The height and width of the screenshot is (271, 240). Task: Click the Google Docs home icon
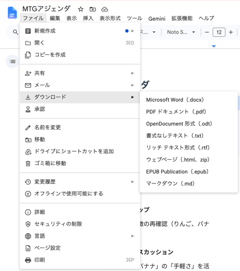[12, 13]
